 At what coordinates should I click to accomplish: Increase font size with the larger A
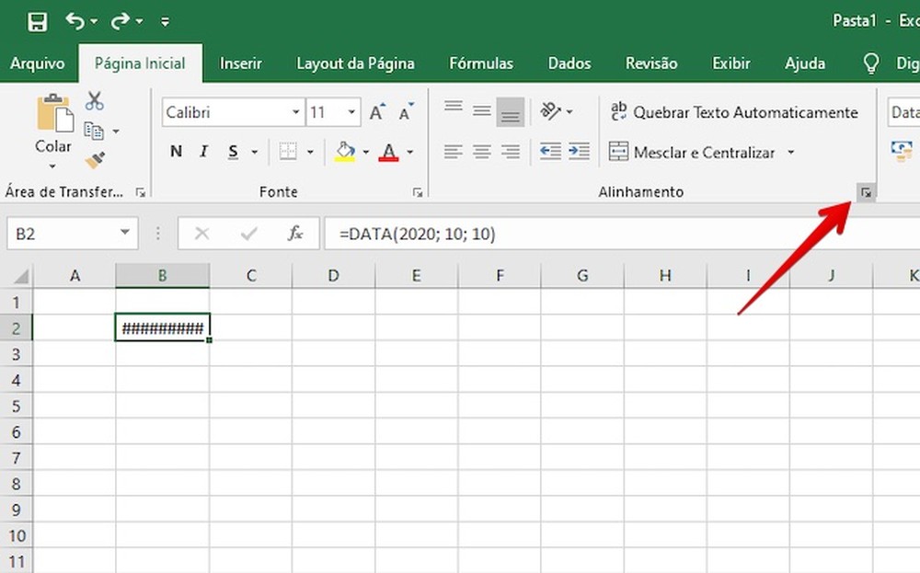pyautogui.click(x=377, y=111)
